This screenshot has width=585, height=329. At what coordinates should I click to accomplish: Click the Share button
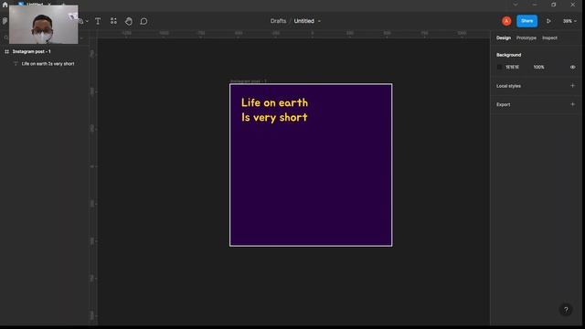coord(526,21)
